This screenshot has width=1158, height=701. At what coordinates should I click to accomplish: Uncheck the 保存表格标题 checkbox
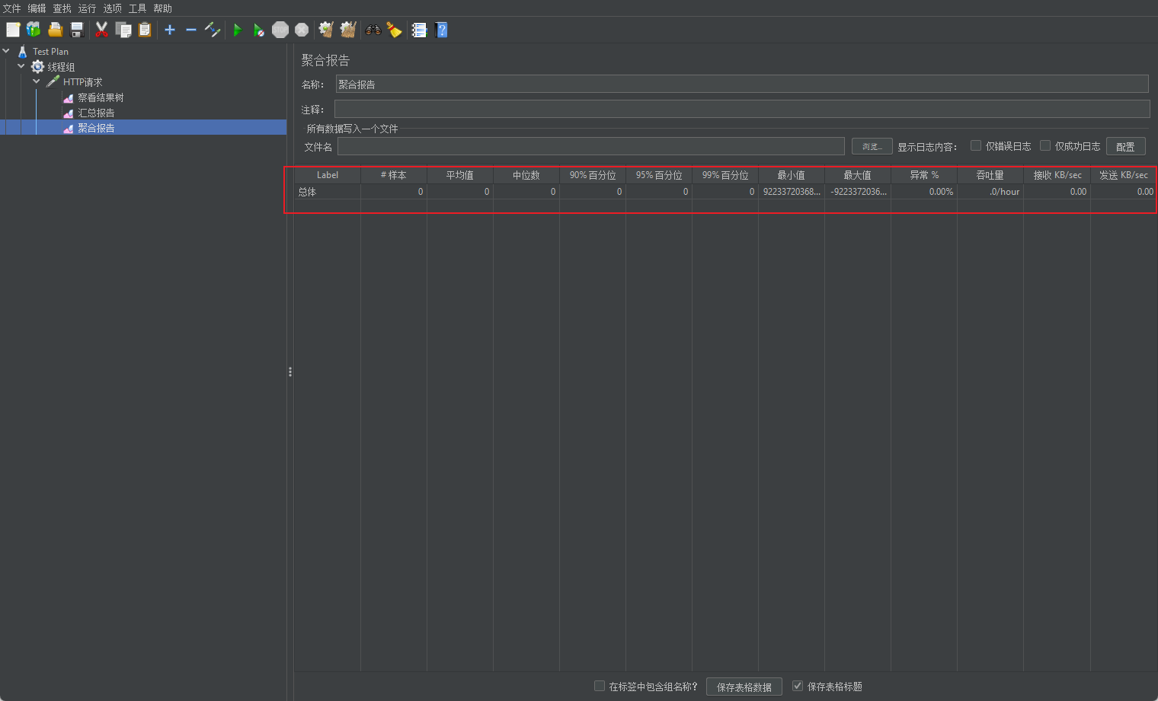[x=798, y=686]
